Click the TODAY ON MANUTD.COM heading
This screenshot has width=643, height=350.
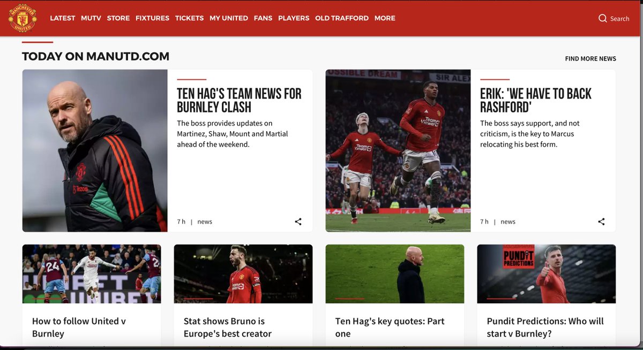coord(95,56)
